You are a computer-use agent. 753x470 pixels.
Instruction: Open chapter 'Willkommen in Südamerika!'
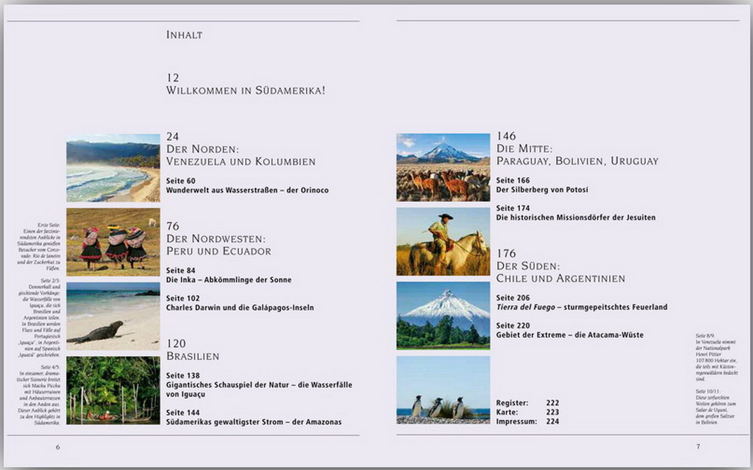pos(246,91)
